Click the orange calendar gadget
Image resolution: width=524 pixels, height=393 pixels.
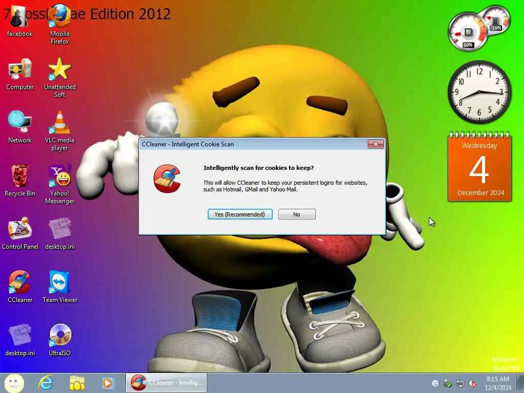[479, 167]
